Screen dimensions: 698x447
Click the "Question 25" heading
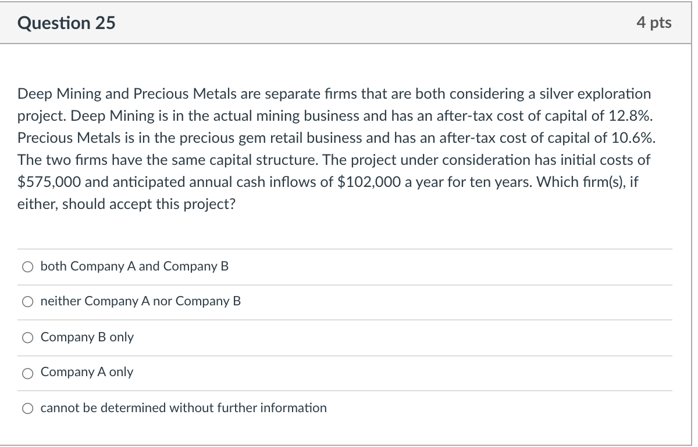(67, 23)
